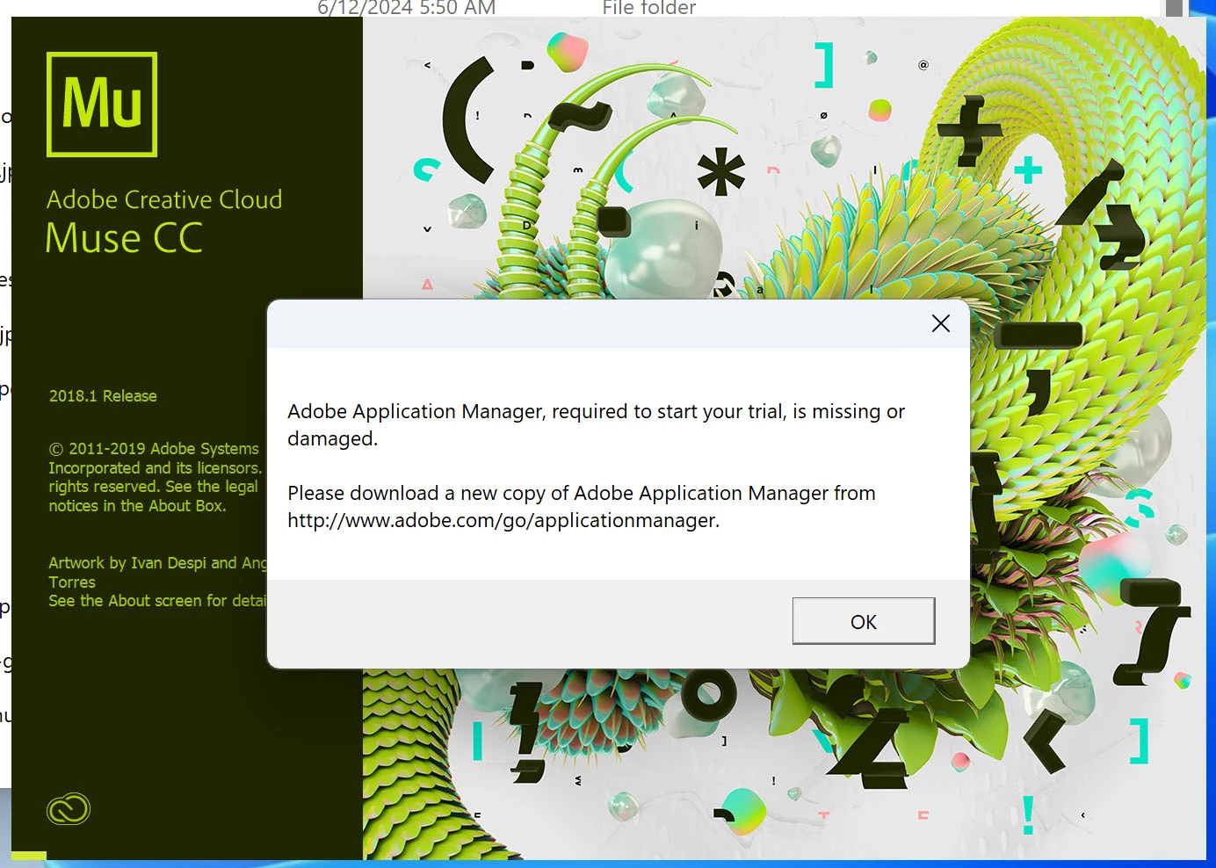Image resolution: width=1216 pixels, height=868 pixels.
Task: Click the '2018.1 Release' text
Action: click(103, 396)
